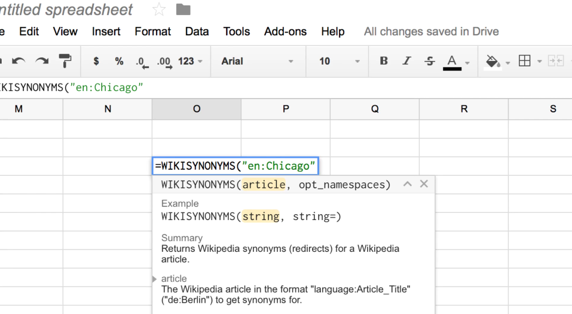Open the borders tool
572x314 pixels.
(x=525, y=61)
